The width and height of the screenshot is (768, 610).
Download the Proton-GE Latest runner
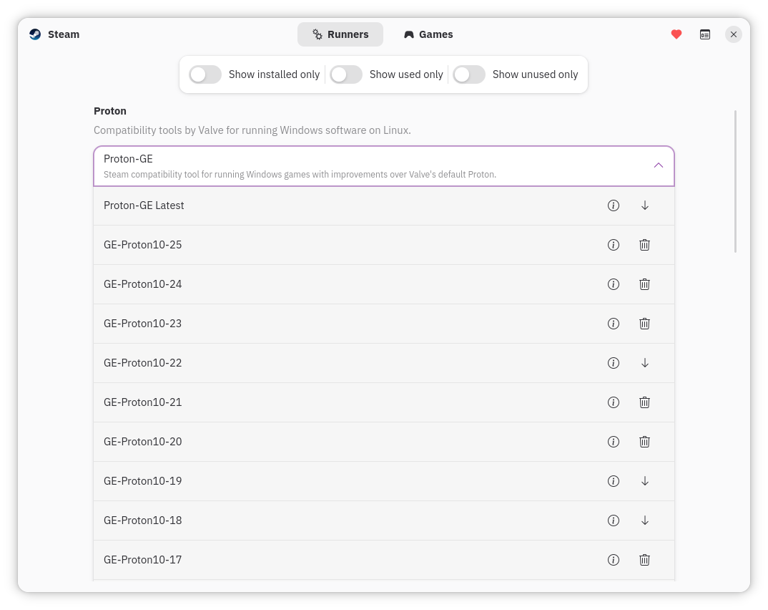point(644,205)
